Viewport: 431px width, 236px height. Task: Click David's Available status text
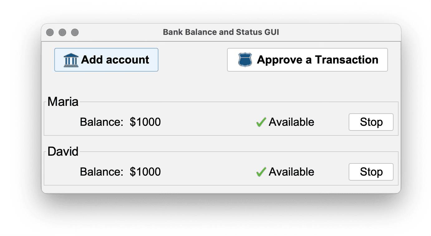point(291,172)
